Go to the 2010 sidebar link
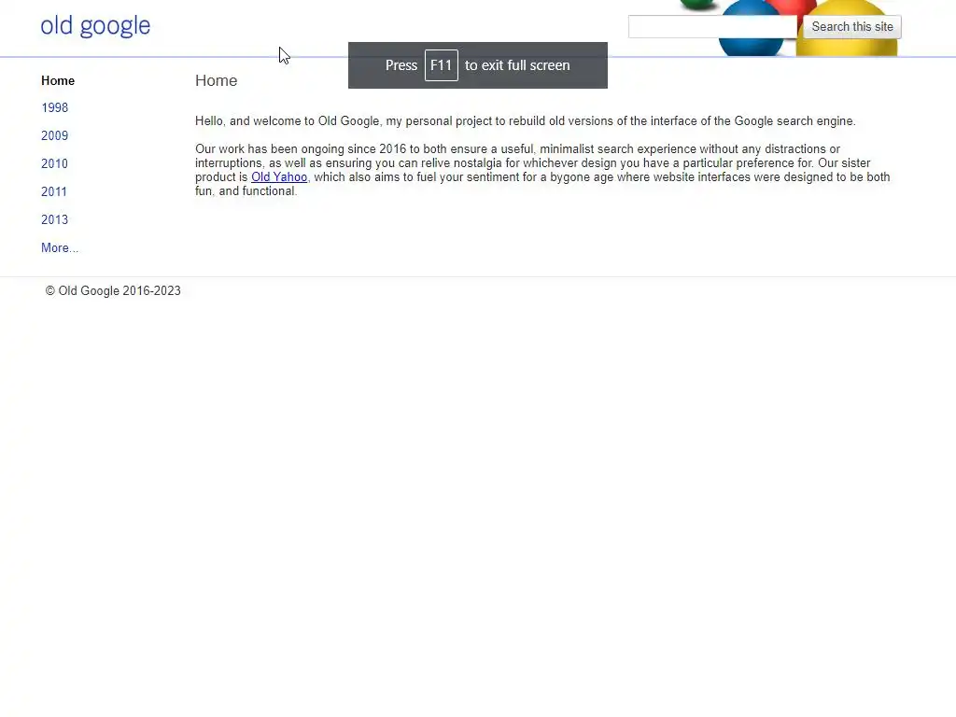 tap(55, 164)
